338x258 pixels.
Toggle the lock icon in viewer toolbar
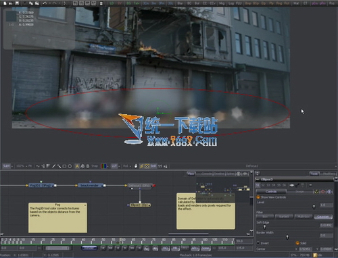pos(136,166)
